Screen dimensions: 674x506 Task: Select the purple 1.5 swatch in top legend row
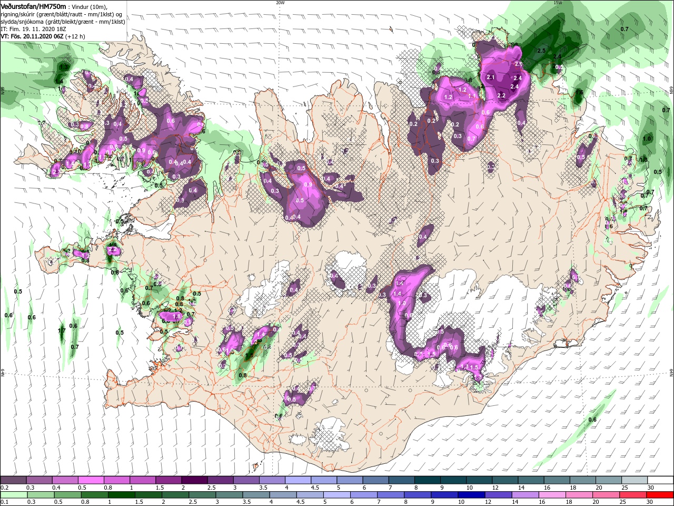tap(168, 480)
